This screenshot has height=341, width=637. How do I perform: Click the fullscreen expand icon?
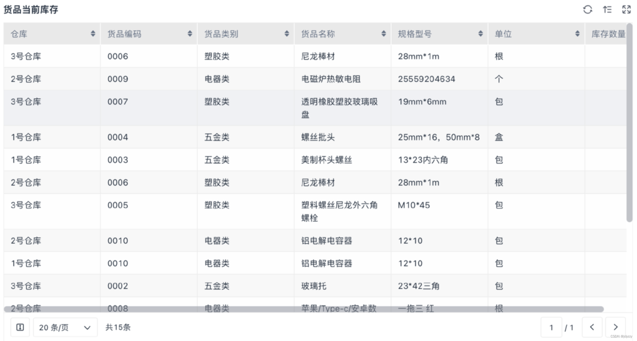[x=626, y=9]
